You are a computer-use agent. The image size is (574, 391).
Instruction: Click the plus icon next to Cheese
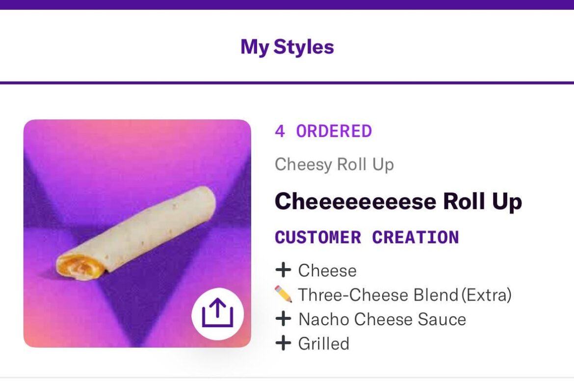[285, 270]
